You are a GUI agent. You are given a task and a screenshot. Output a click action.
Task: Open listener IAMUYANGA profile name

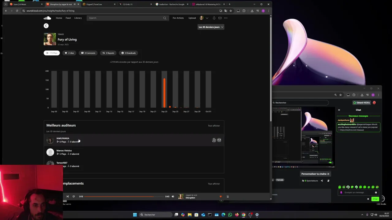[63, 138]
